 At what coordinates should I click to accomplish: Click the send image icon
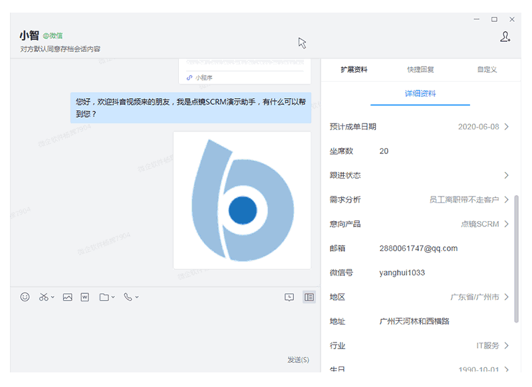click(68, 297)
